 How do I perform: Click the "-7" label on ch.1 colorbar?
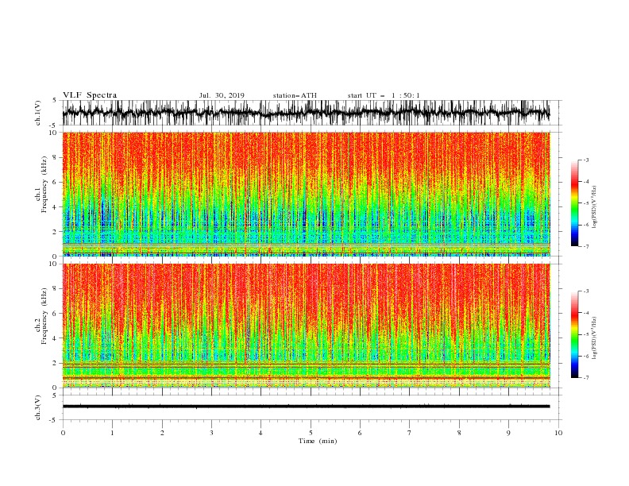point(585,246)
